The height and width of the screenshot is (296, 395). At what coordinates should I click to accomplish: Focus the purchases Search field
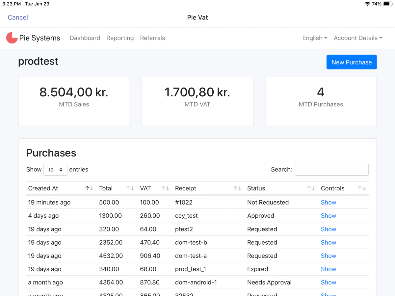coord(331,170)
